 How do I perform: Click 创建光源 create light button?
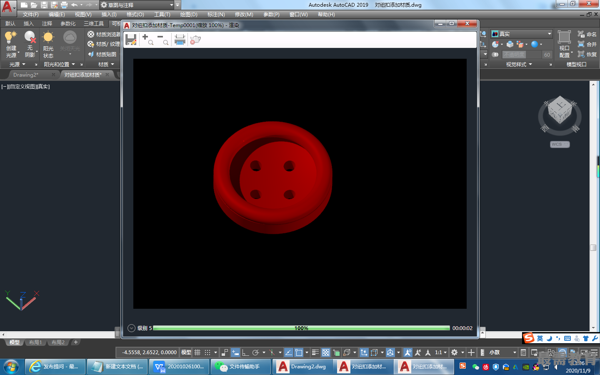pyautogui.click(x=11, y=44)
